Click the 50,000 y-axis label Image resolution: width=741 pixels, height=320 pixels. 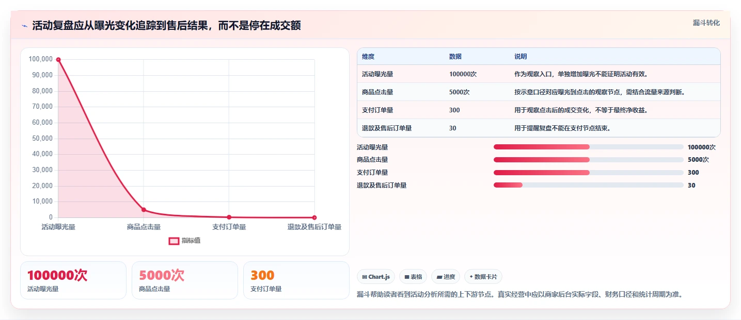coord(42,139)
